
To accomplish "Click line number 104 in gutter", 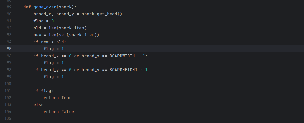I will 8,112.
